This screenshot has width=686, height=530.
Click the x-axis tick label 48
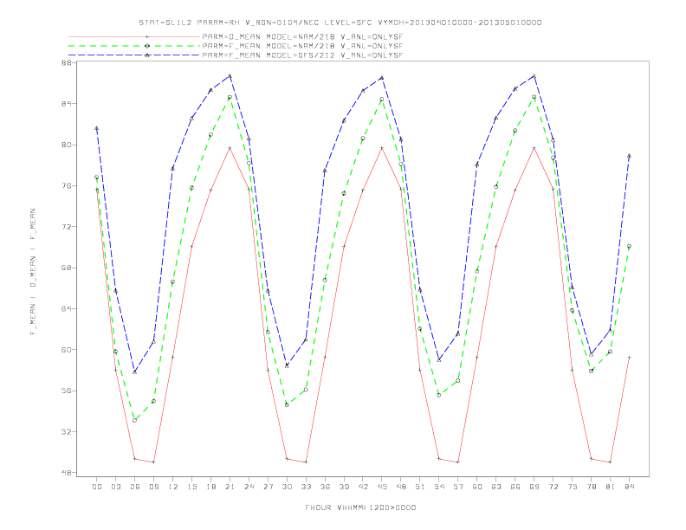click(401, 487)
